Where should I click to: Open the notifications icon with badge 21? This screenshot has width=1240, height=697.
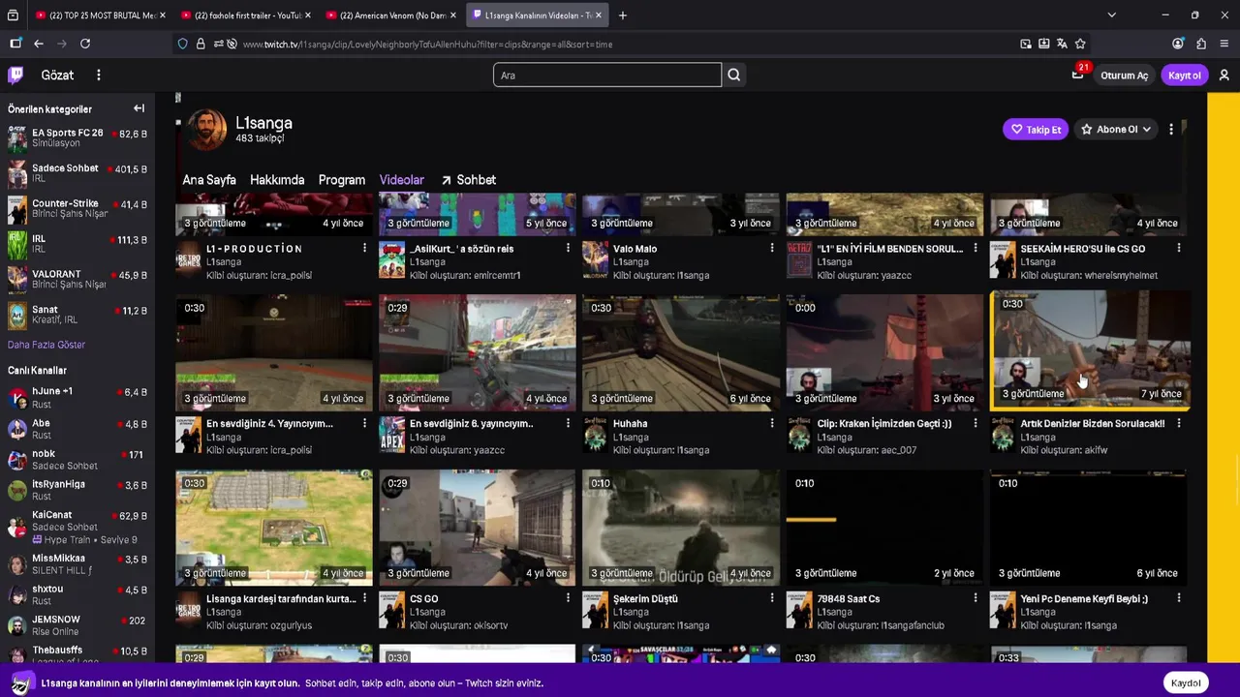(x=1077, y=75)
